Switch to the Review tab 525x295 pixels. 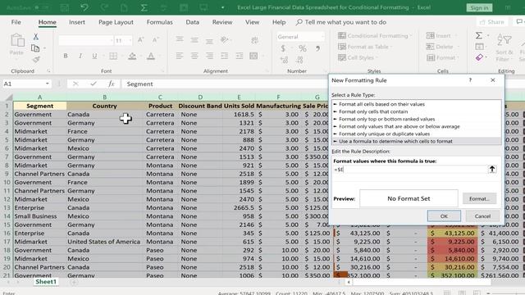[x=222, y=22]
